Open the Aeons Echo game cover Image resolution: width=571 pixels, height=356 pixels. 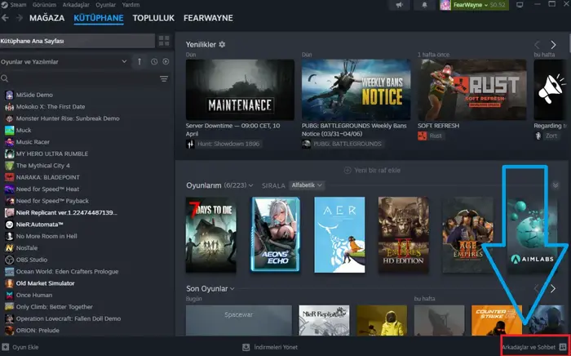click(x=276, y=234)
